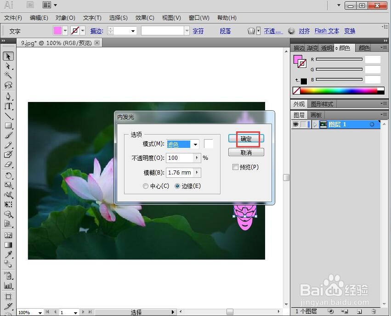391x316 pixels.
Task: Choose the Center radio option
Action: tap(146, 186)
